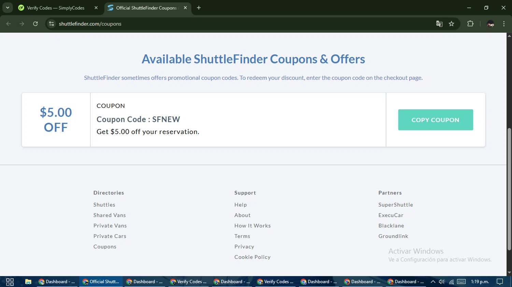Open Windows Task View icon
The width and height of the screenshot is (512, 287).
(10, 282)
